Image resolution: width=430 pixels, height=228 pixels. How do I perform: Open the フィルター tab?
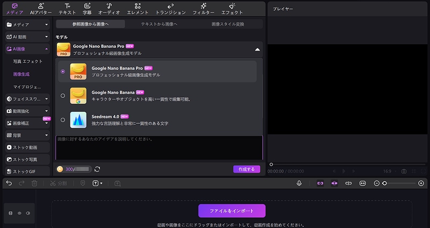coord(204,9)
